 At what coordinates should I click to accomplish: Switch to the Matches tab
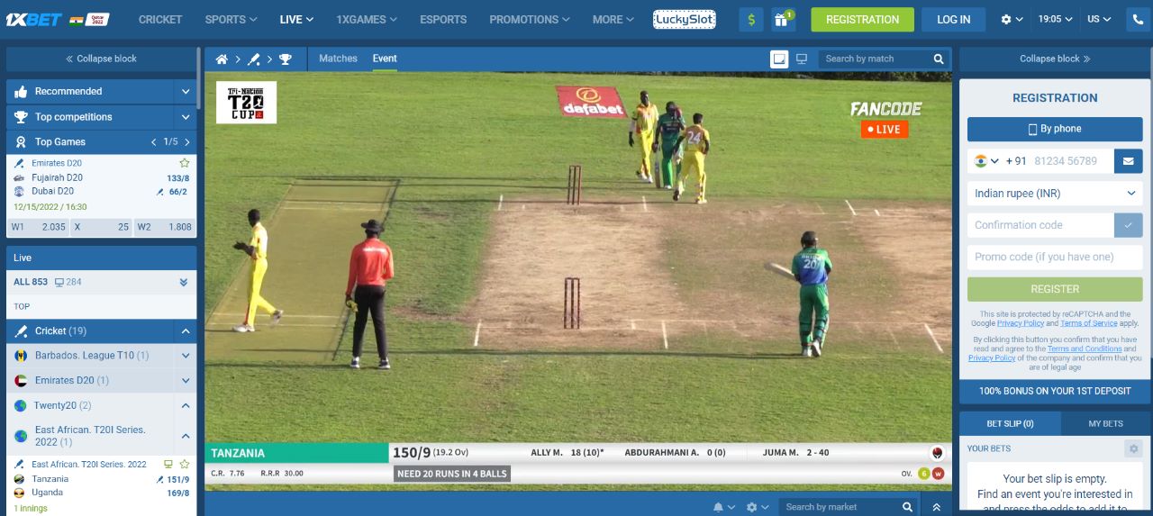coord(338,59)
